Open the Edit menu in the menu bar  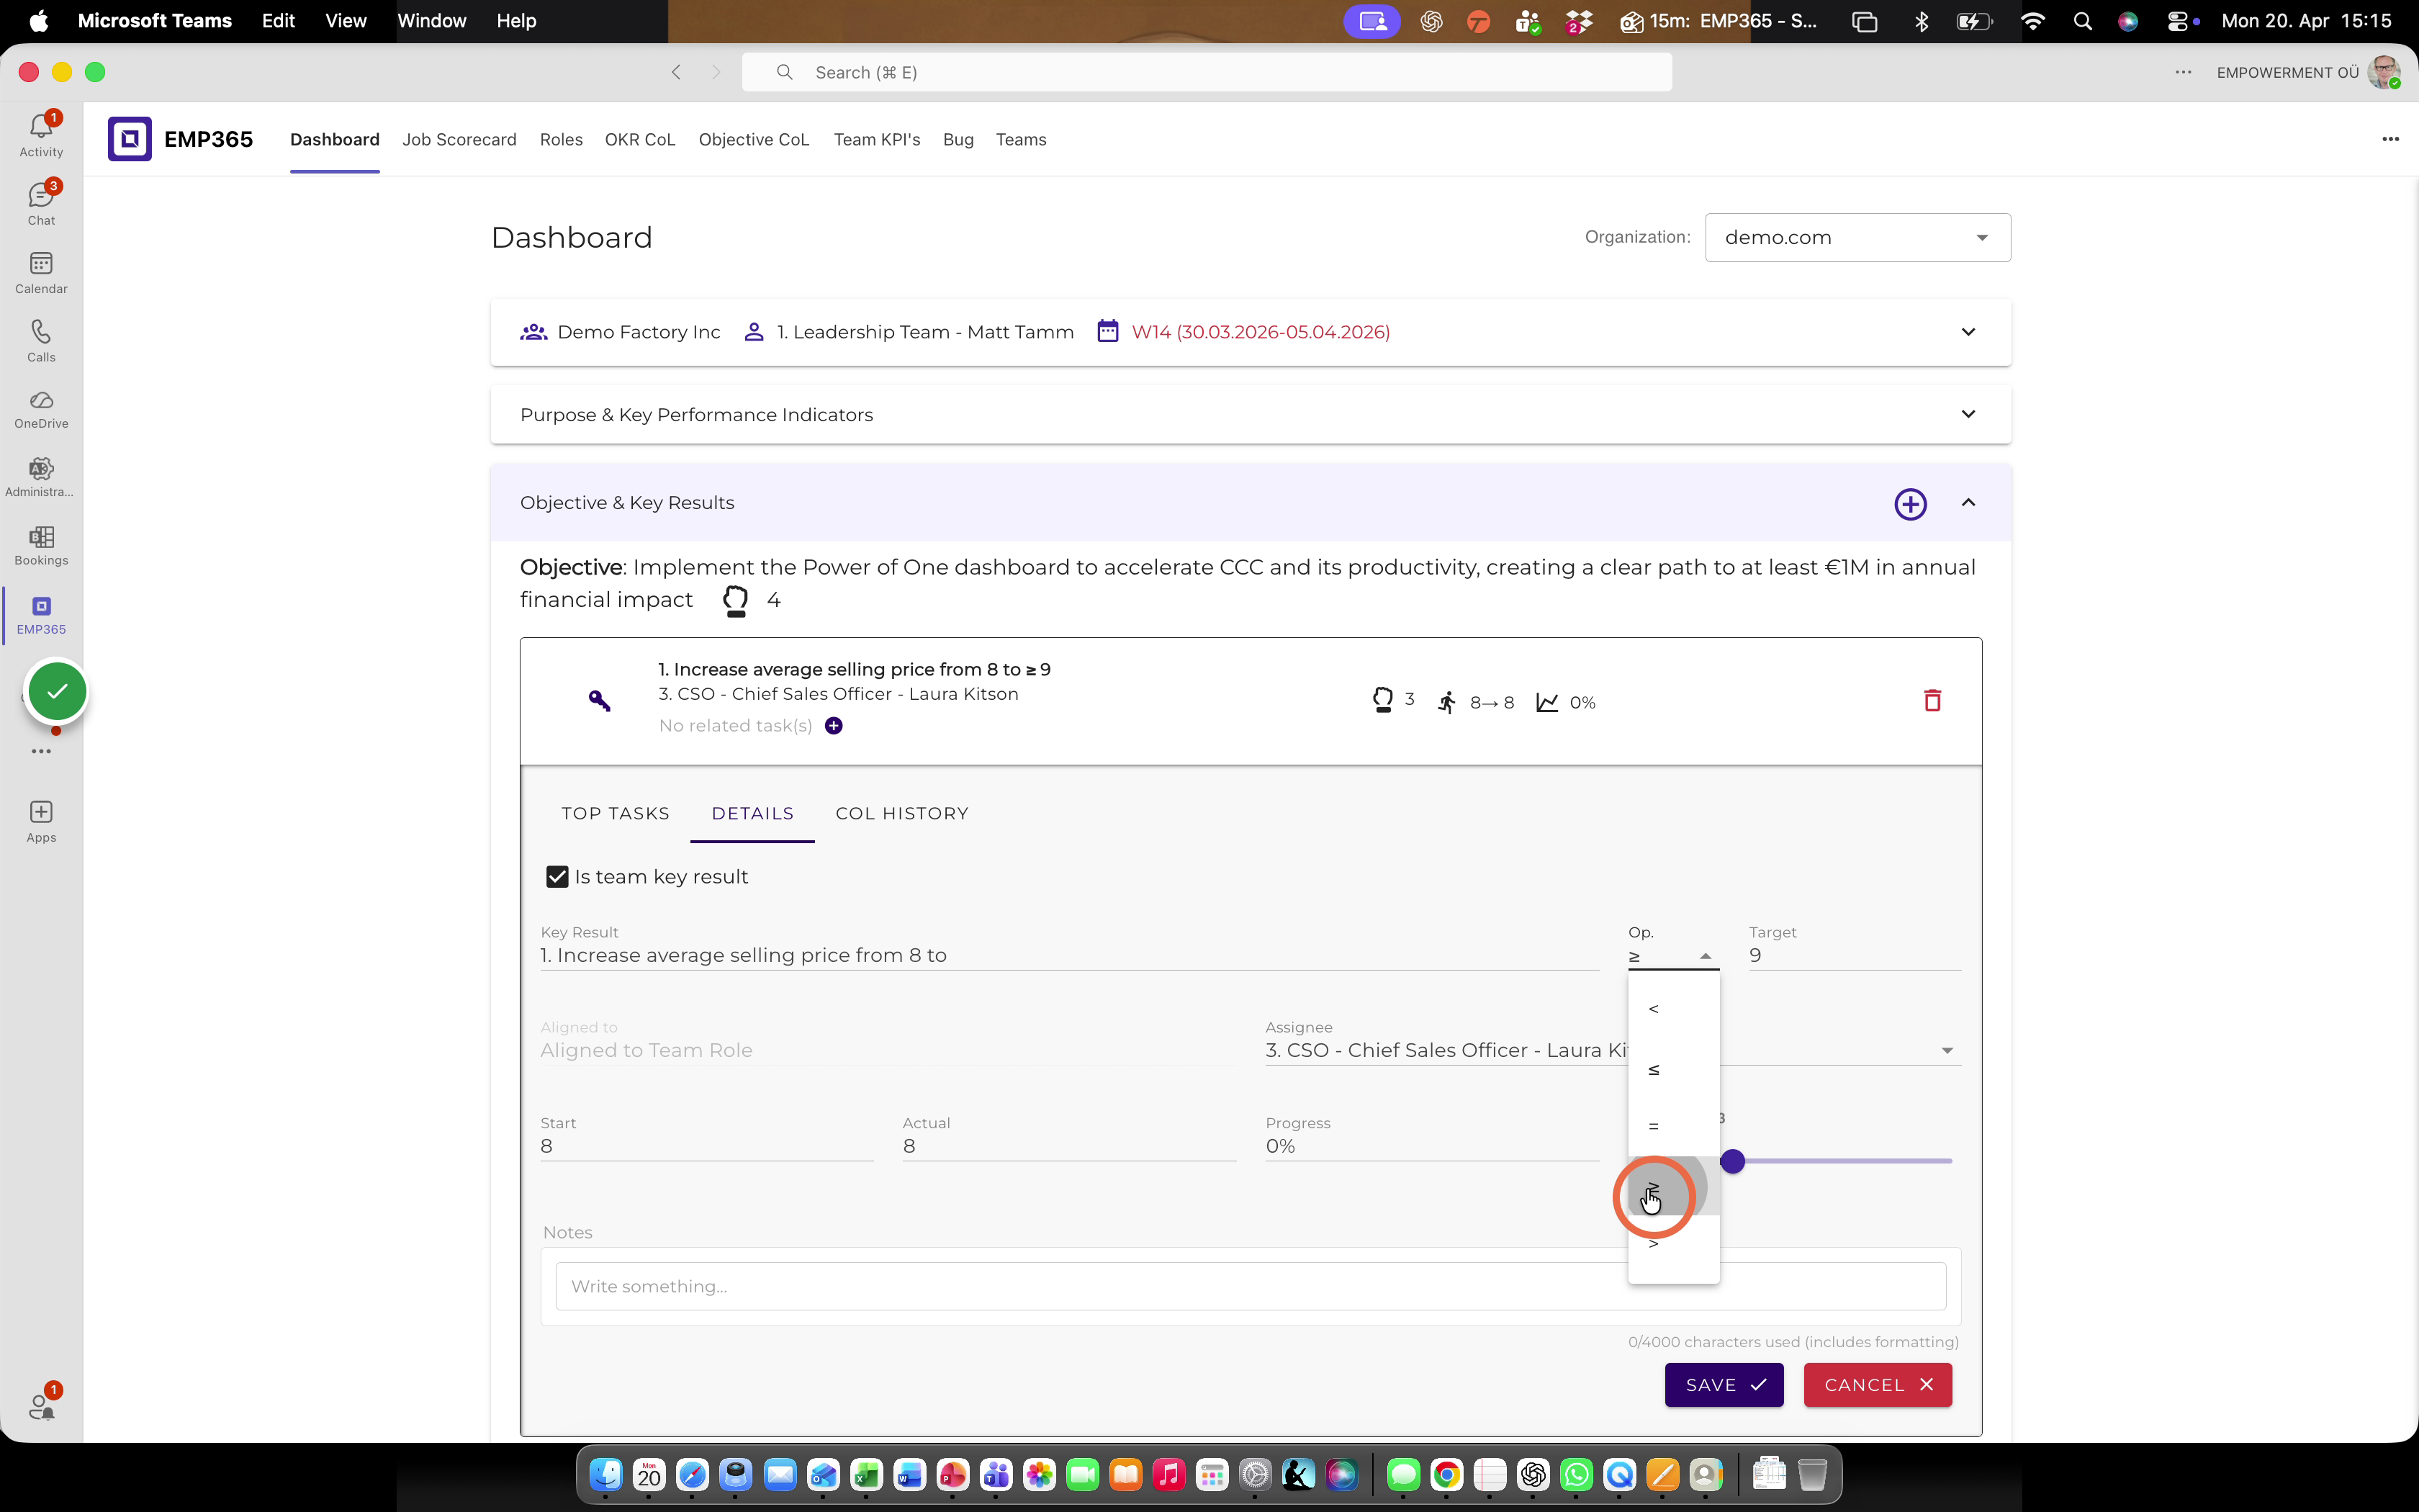(x=278, y=21)
